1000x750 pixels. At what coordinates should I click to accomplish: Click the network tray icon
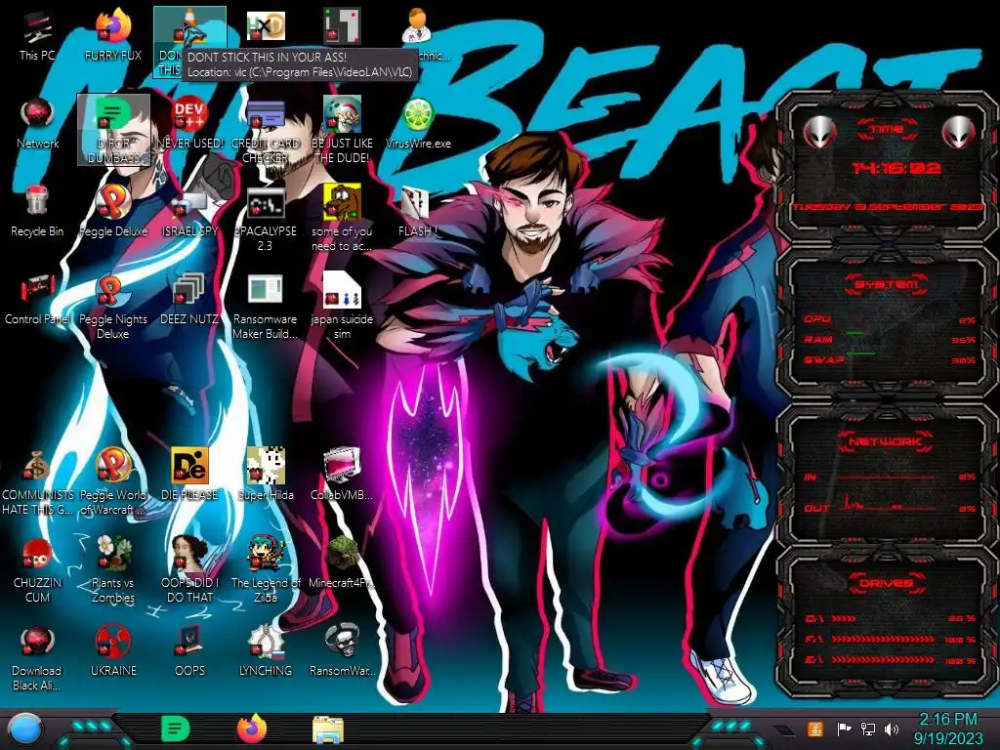[x=868, y=729]
